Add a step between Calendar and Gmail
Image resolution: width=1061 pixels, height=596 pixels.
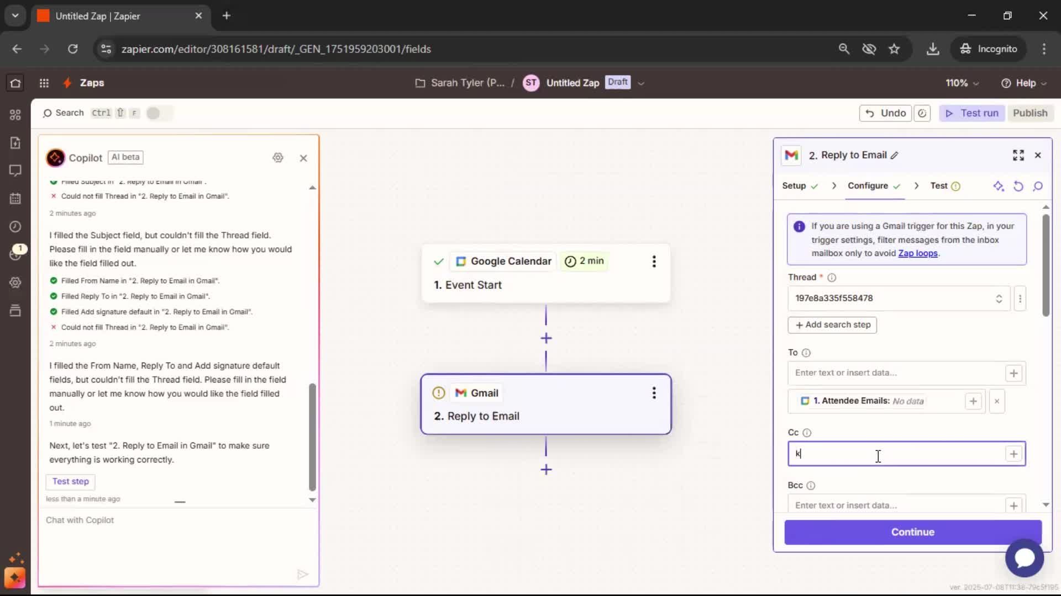click(x=546, y=338)
